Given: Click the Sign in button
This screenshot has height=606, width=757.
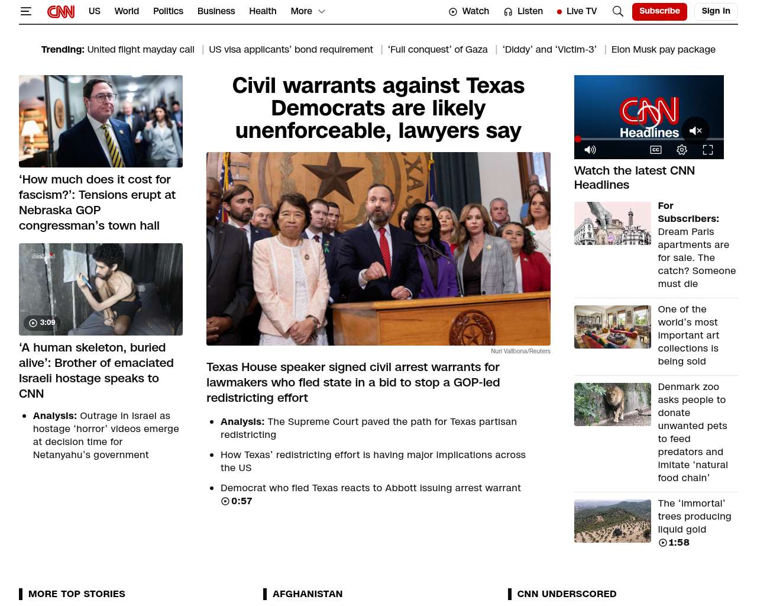Looking at the screenshot, I should pos(716,11).
